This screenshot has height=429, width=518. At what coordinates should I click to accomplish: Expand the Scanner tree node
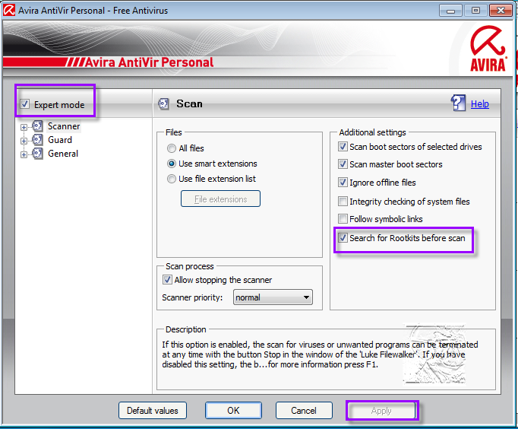click(x=24, y=127)
